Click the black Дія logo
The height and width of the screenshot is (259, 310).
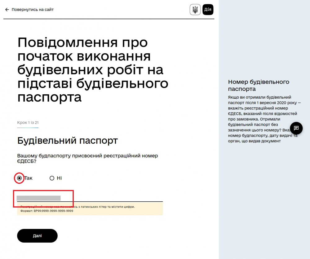tap(208, 10)
